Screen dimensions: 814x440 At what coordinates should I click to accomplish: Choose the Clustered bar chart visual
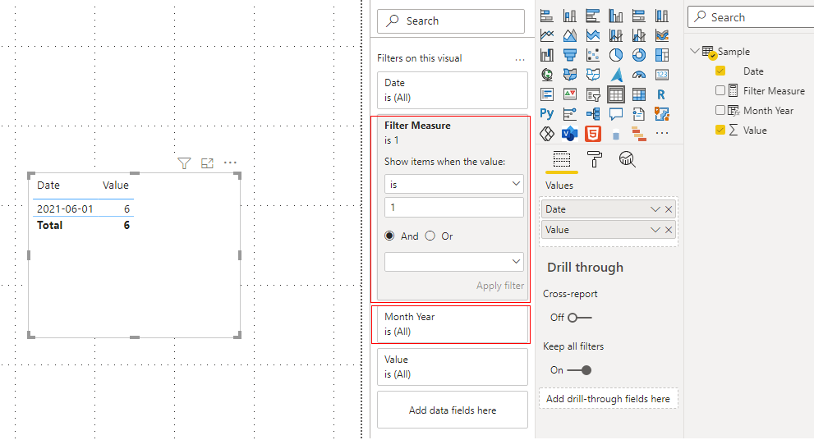point(593,16)
